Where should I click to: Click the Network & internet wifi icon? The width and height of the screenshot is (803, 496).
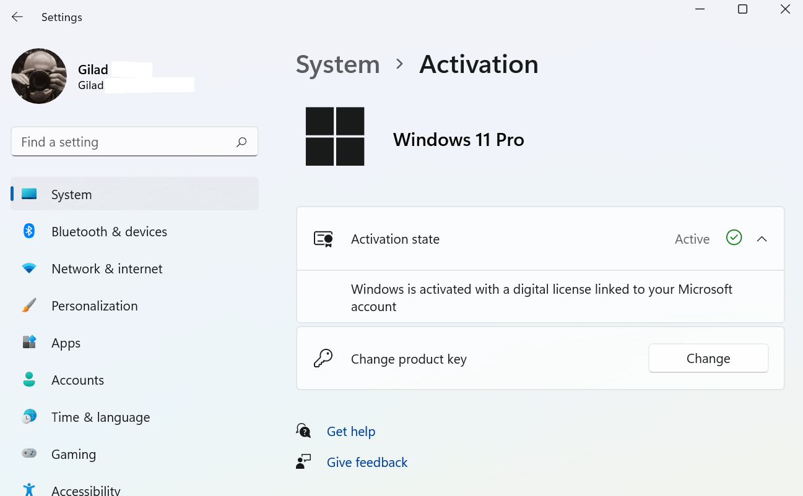tap(29, 268)
